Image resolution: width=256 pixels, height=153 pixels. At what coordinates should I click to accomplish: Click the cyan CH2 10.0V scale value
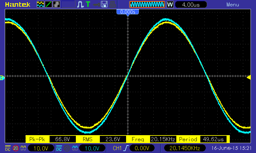(x=92, y=148)
